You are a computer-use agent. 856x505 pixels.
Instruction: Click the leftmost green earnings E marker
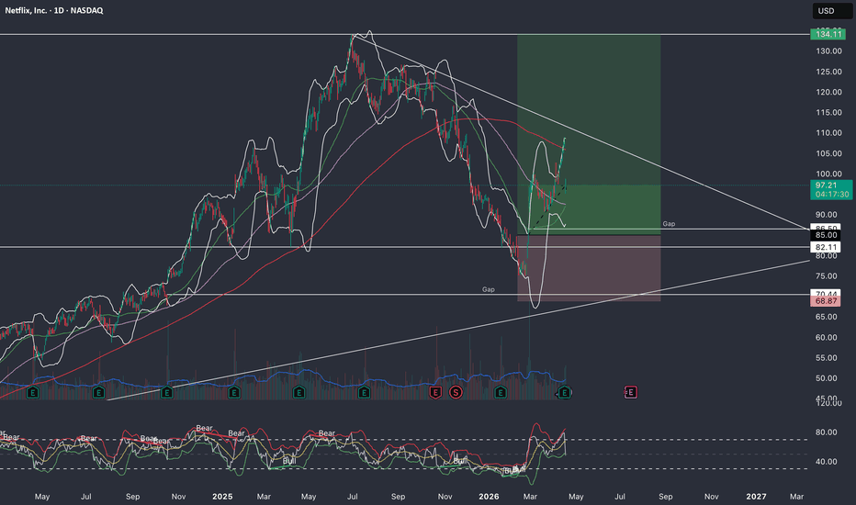click(x=34, y=392)
